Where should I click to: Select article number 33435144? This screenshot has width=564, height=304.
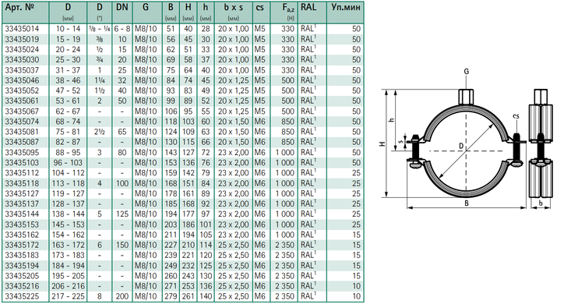click(22, 214)
